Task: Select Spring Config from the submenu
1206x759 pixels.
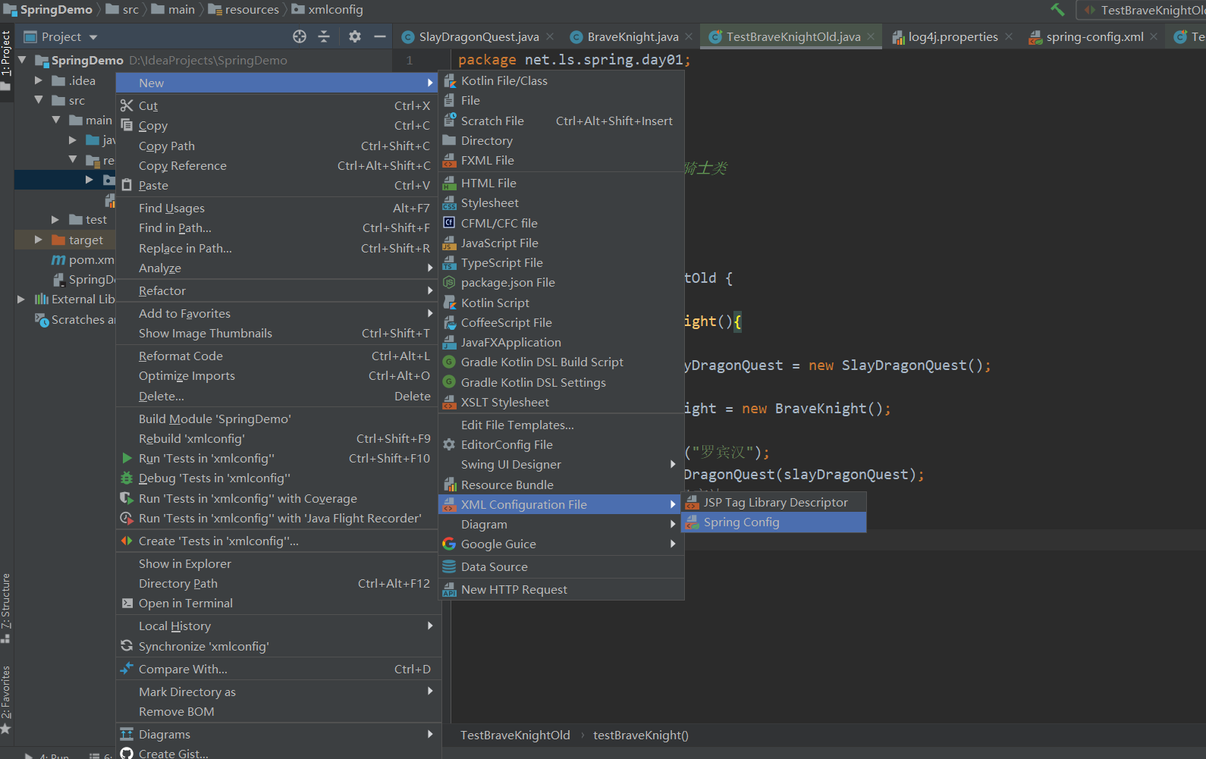Action: pyautogui.click(x=774, y=522)
